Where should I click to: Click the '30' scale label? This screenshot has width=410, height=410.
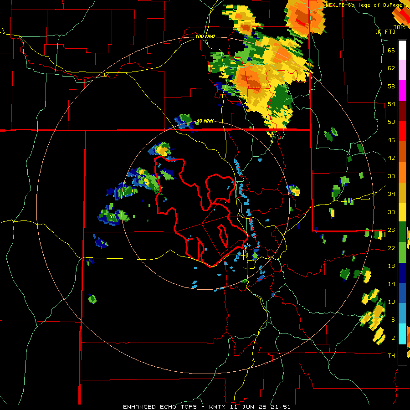click(391, 212)
